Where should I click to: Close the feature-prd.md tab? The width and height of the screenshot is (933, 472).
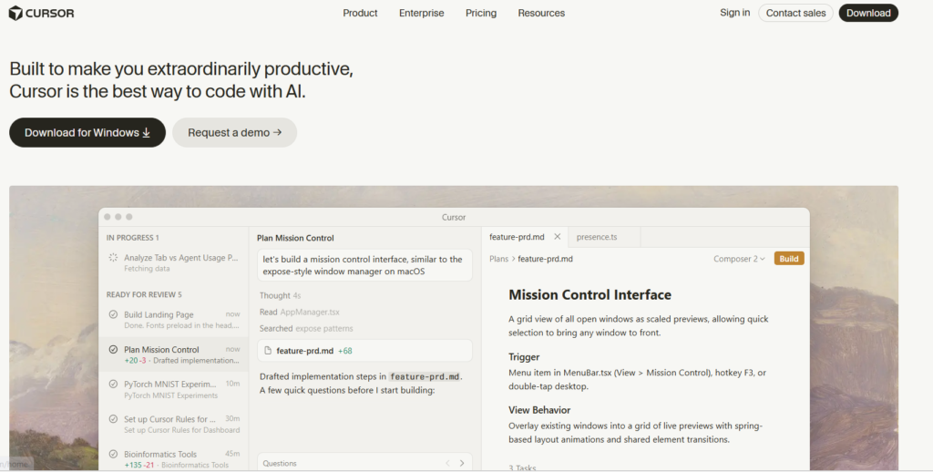tap(558, 237)
